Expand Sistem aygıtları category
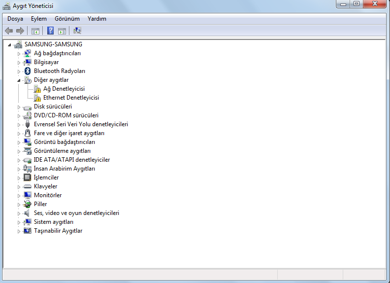Viewport: 390px width, 283px height. coord(19,222)
